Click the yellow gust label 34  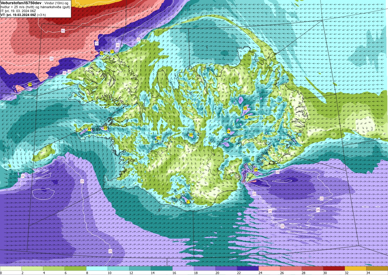click(x=256, y=169)
